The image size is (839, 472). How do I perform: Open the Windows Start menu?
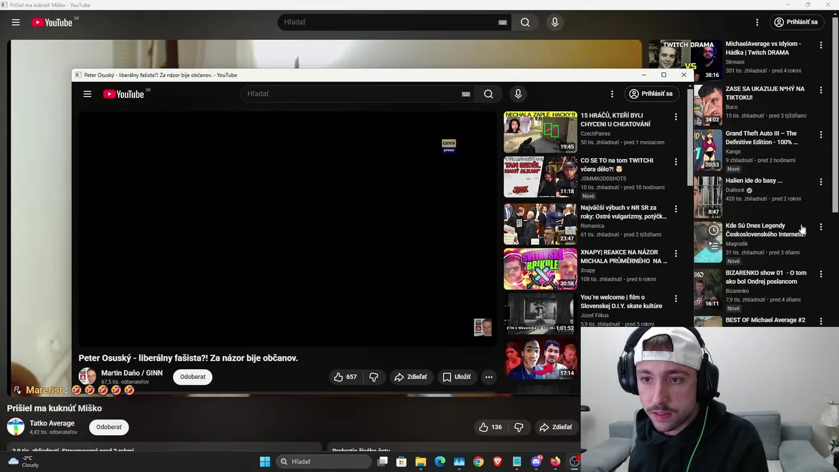265,462
